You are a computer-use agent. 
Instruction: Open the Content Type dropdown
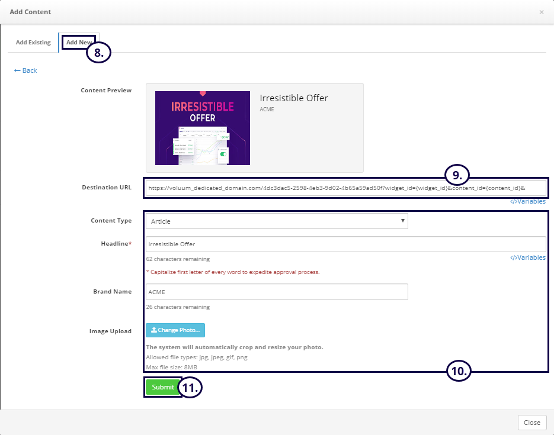[276, 221]
